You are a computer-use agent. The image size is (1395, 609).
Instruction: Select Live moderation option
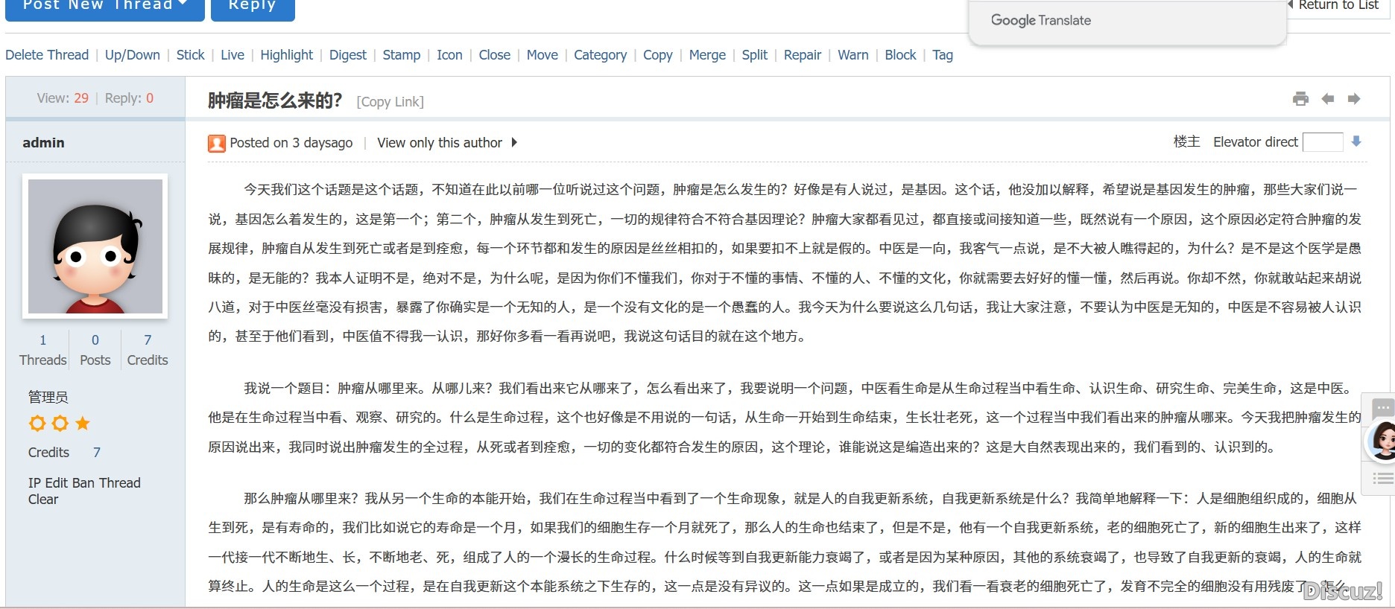[x=232, y=55]
